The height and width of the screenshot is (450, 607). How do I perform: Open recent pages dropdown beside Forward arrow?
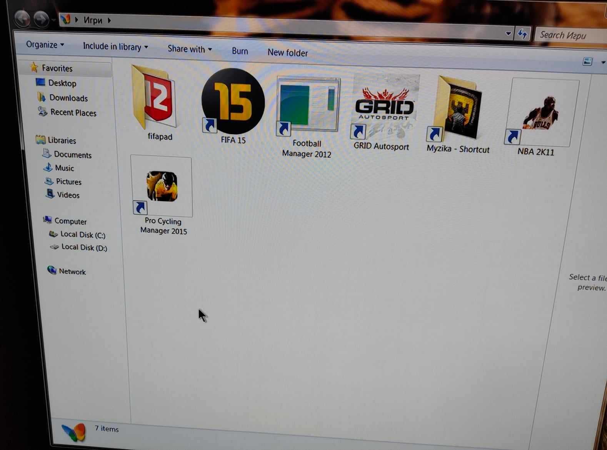(x=53, y=20)
